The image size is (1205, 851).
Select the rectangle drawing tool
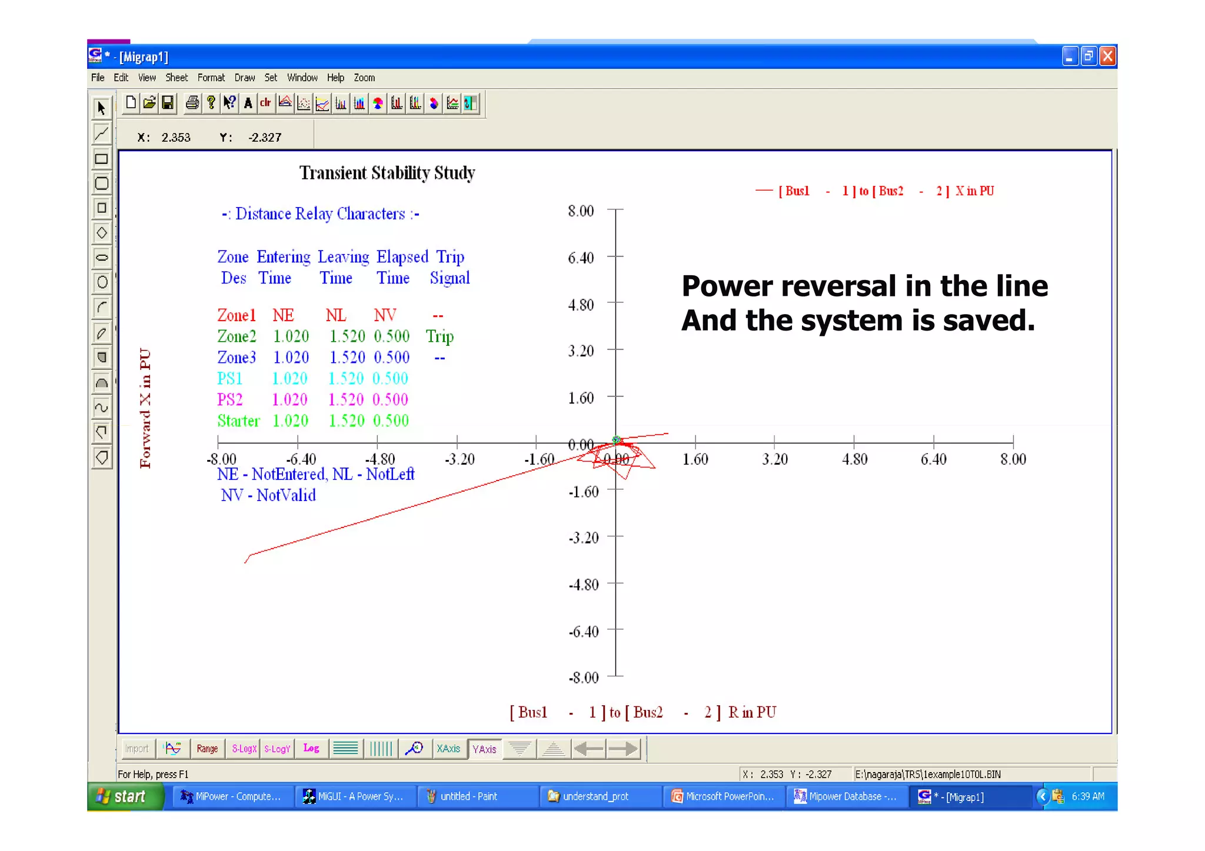pyautogui.click(x=101, y=159)
